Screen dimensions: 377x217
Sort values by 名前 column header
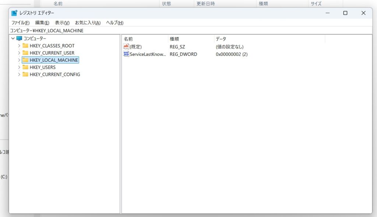[x=128, y=39]
